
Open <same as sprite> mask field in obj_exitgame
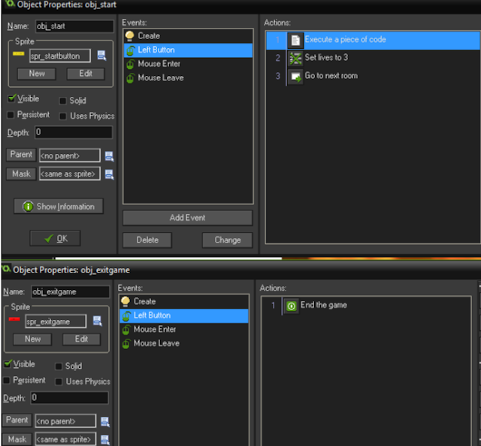point(65,439)
